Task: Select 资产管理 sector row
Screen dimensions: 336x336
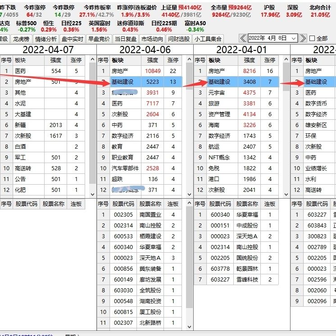Action: (x=236, y=114)
